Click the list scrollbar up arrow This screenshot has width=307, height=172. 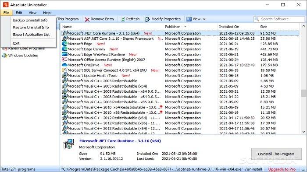click(x=303, y=26)
